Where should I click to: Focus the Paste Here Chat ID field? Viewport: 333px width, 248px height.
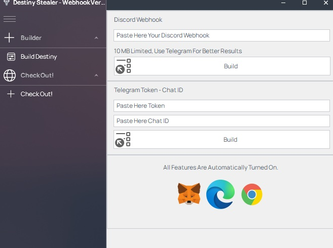pyautogui.click(x=221, y=121)
